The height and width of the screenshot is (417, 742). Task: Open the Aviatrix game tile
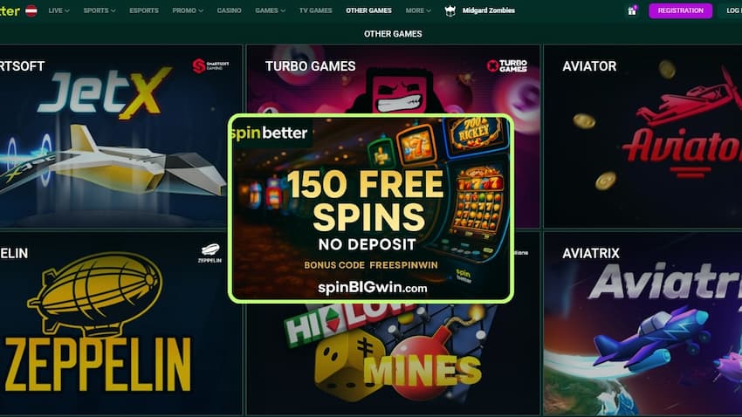(642, 323)
